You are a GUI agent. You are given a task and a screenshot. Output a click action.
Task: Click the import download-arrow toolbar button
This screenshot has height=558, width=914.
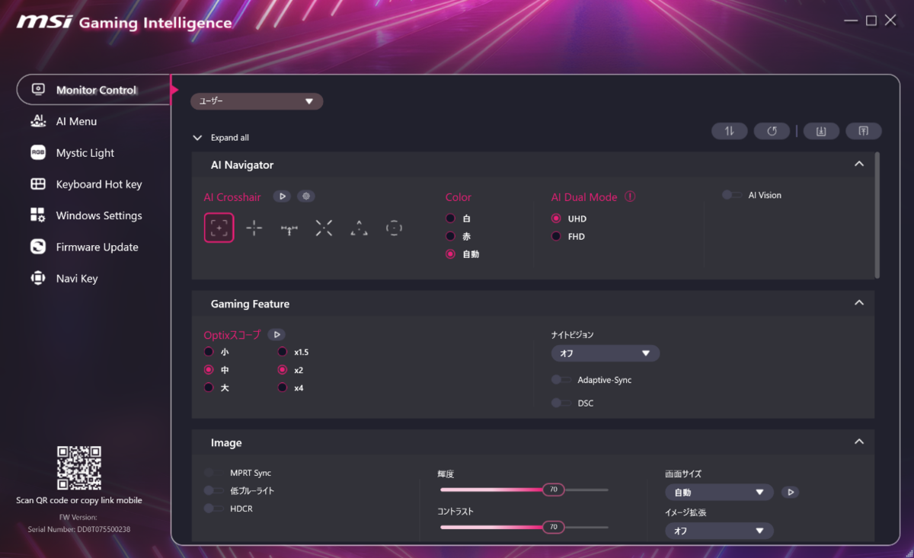[x=821, y=131]
